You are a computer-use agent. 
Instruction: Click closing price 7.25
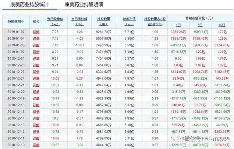[55, 32]
